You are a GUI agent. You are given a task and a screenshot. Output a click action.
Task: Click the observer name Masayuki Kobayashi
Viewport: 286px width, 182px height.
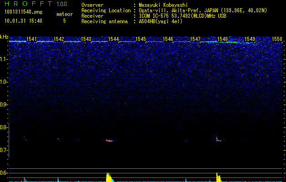point(163,5)
